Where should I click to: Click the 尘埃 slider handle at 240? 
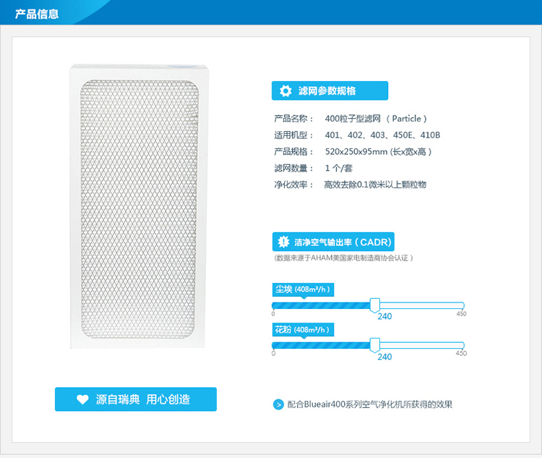(374, 305)
